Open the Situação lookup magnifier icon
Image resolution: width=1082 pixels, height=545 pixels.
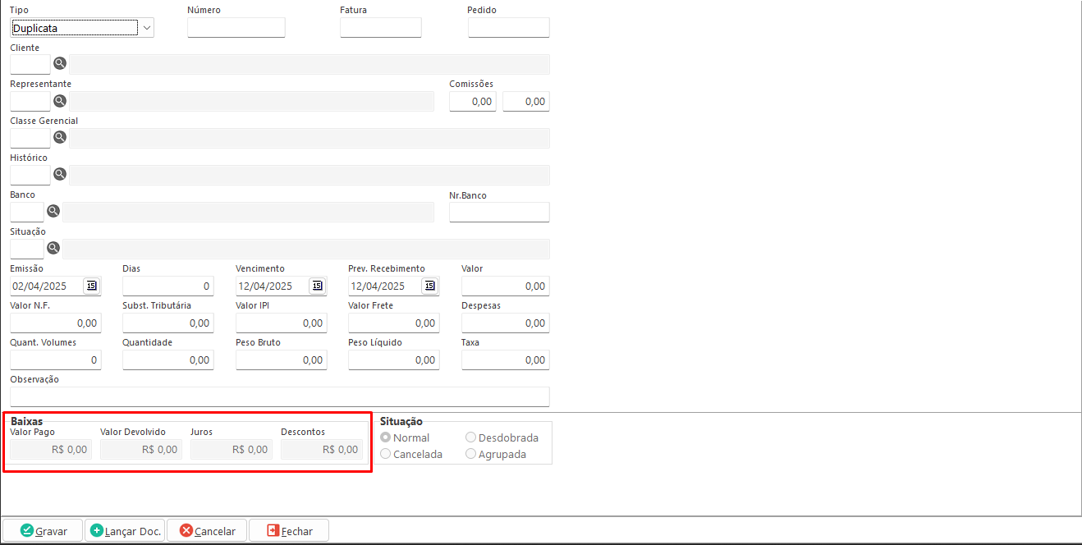53,248
